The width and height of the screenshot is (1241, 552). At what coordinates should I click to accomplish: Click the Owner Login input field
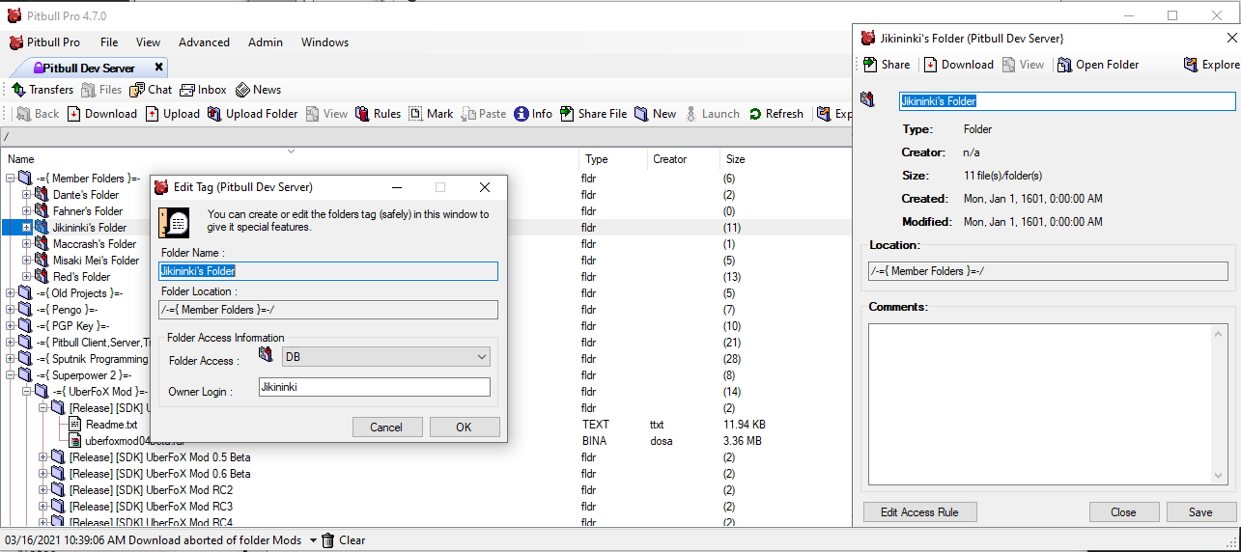[374, 387]
